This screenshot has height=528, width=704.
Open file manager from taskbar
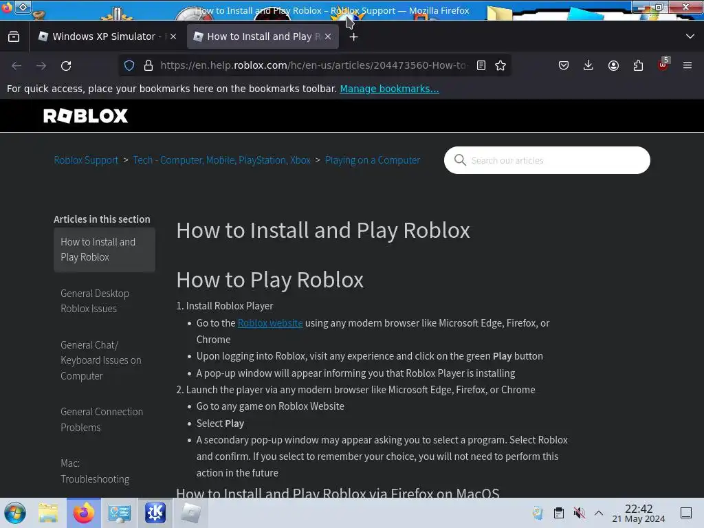(49, 513)
